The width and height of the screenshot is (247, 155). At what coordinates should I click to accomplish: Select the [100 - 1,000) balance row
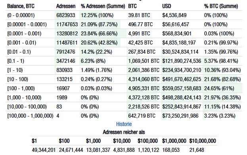coord(124,88)
